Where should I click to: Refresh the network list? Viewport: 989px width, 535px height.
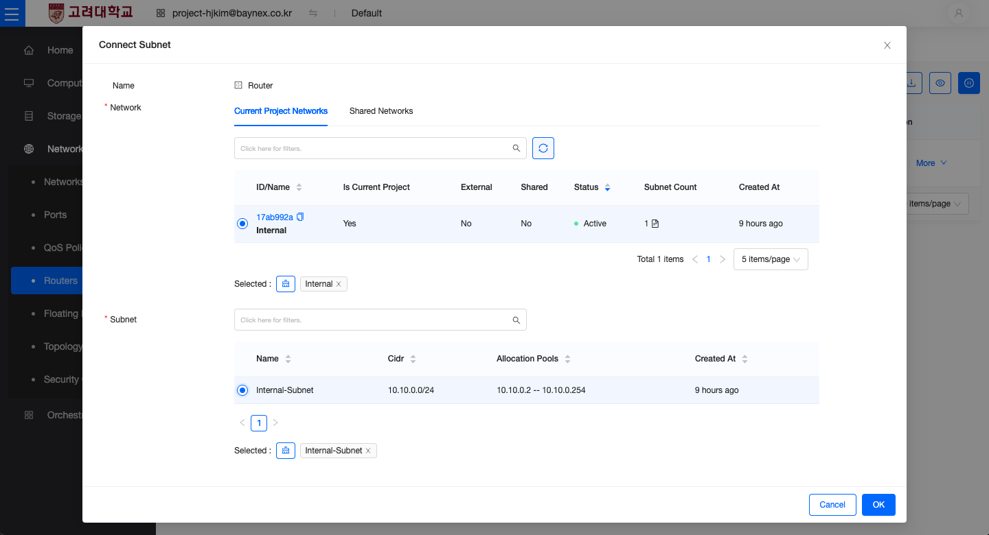pos(543,148)
